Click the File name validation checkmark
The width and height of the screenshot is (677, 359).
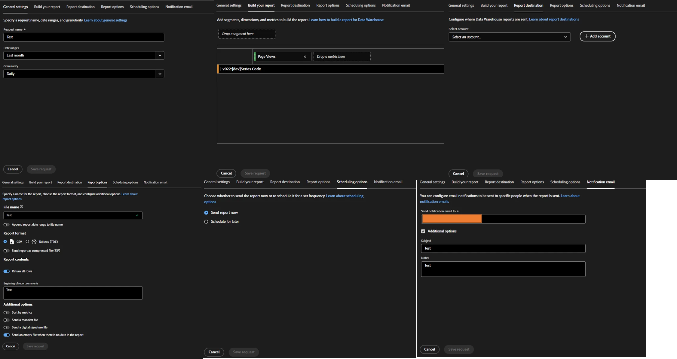coord(137,215)
